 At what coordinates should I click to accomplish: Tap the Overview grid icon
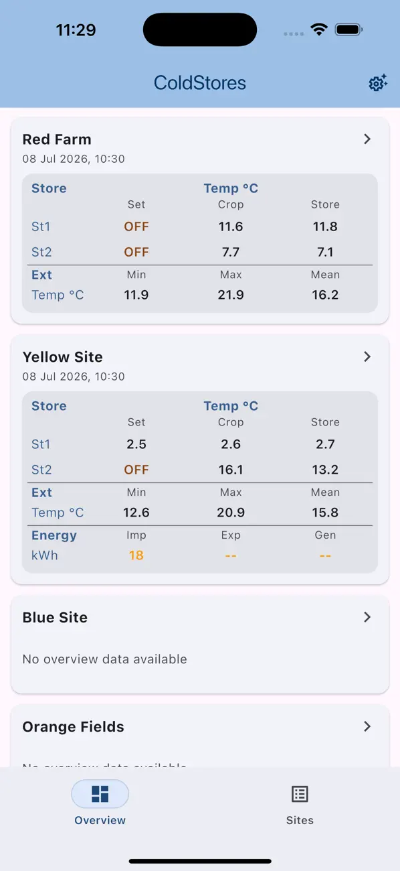click(100, 794)
